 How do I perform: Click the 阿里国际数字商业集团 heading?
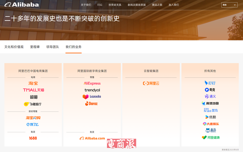coord(92,71)
